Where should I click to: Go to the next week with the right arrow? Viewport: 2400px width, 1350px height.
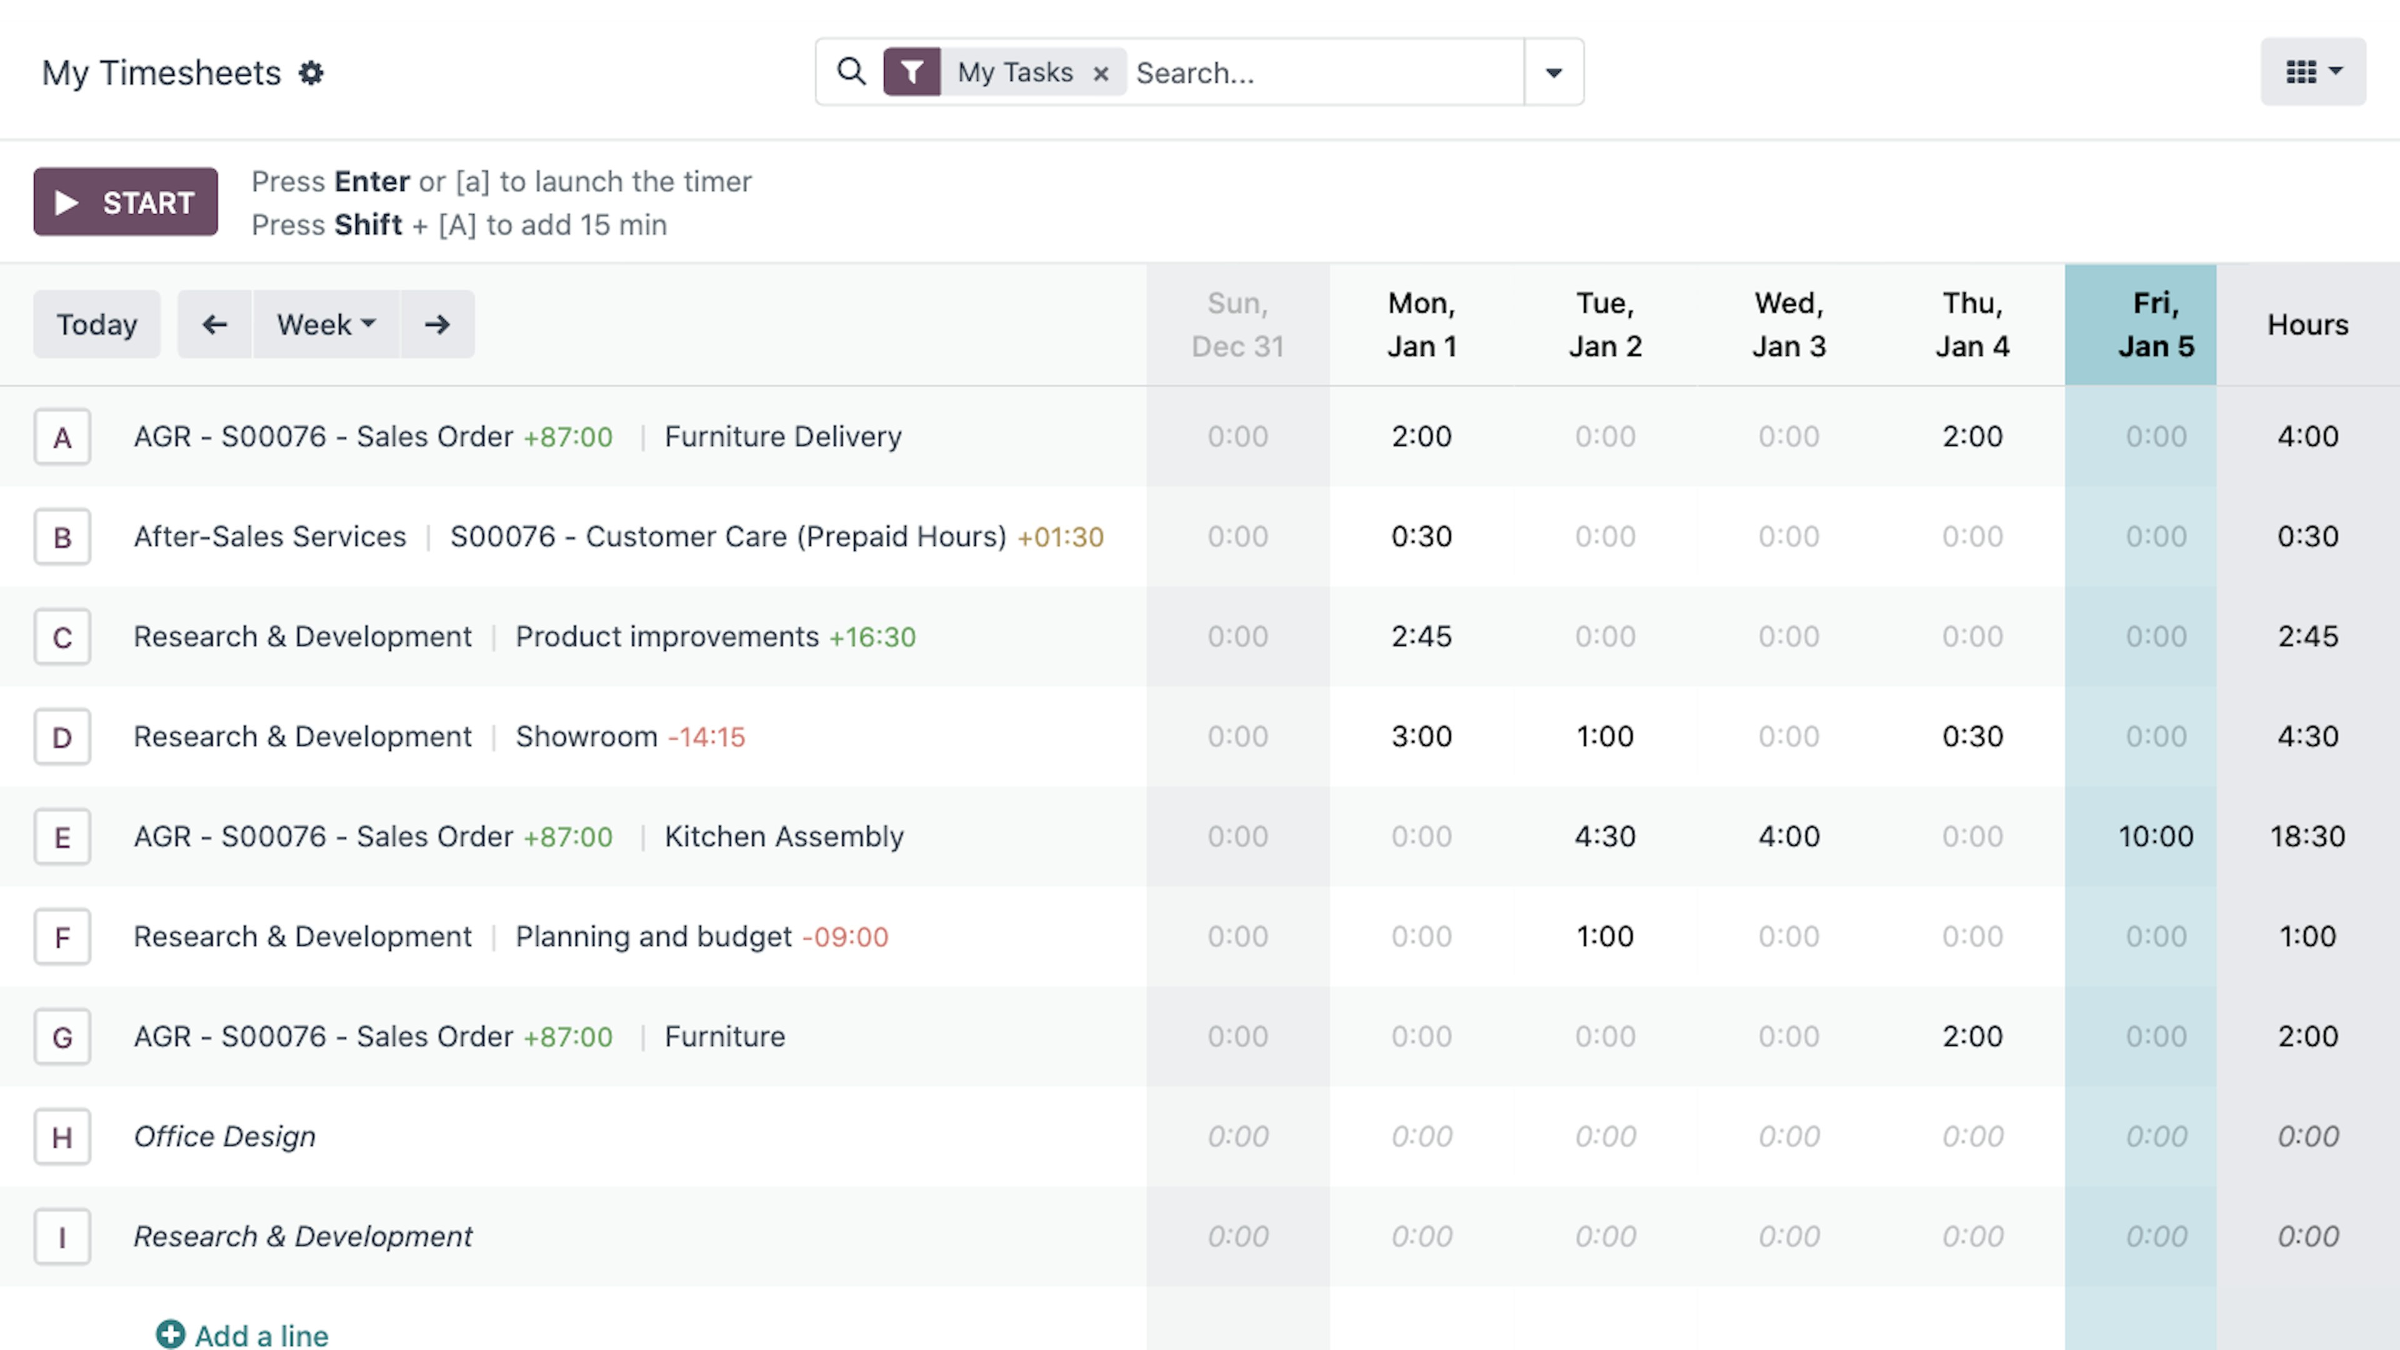[x=438, y=324]
